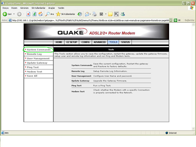Click the black 'Tools' section header
The image size is (196, 147).
[111, 50]
